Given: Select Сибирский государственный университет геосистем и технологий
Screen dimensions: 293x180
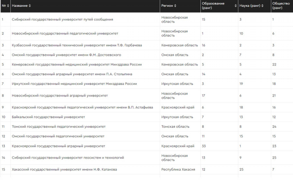Looking at the screenshot, I should (68, 158).
